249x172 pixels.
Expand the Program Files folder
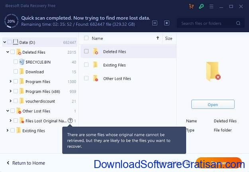(11, 81)
